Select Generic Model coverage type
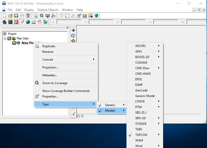This screenshot has width=207, height=148. coord(145,96)
